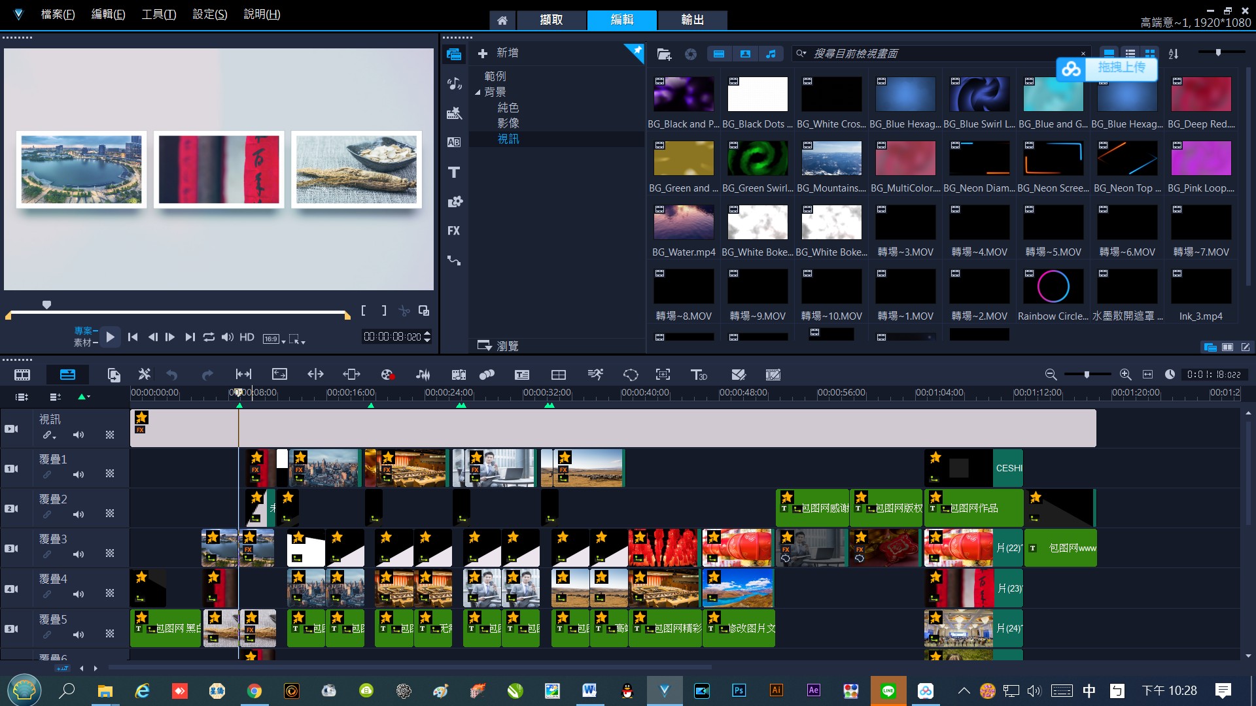Viewport: 1256px width, 706px height.
Task: Click the import media folder icon
Action: tap(664, 54)
